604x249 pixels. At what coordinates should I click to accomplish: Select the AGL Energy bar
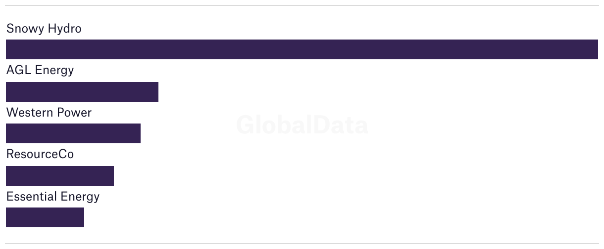[x=82, y=92]
